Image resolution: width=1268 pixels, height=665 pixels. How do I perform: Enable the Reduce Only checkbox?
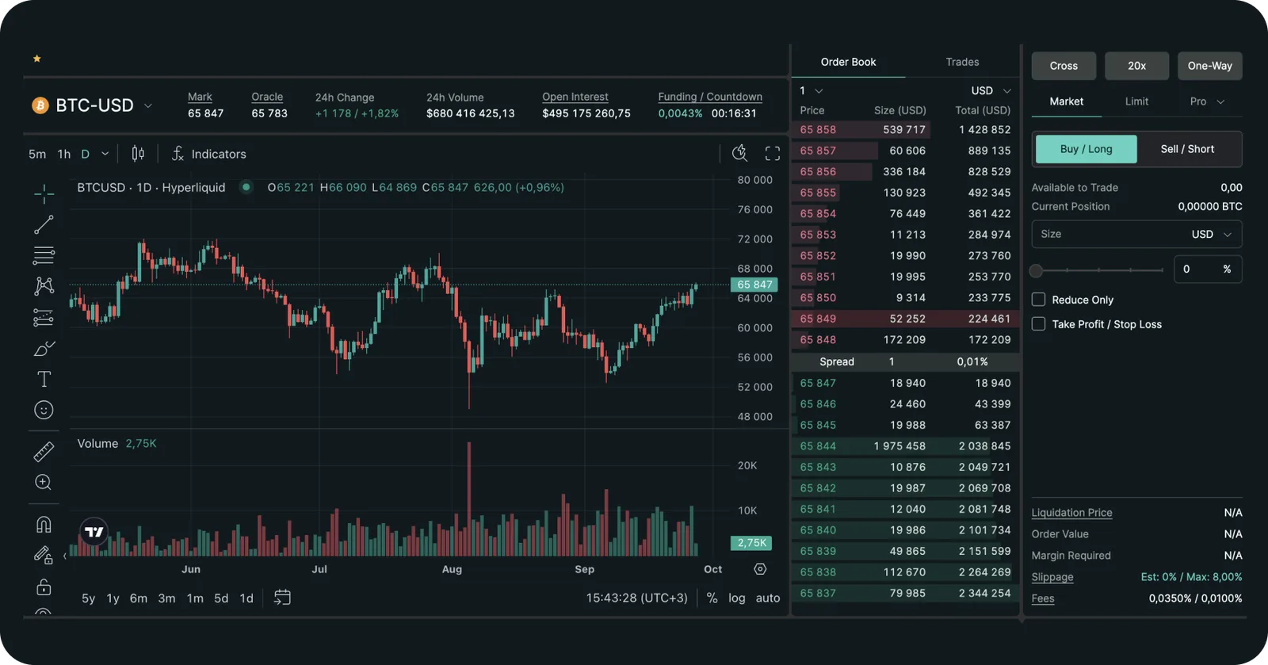pyautogui.click(x=1038, y=299)
